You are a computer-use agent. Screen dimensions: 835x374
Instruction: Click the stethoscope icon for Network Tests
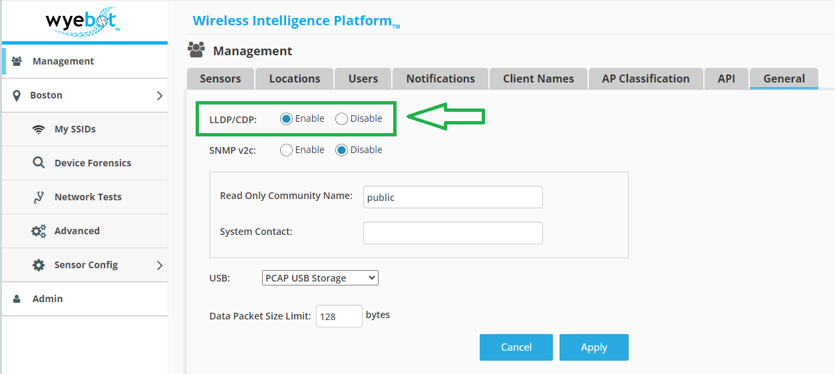point(39,197)
